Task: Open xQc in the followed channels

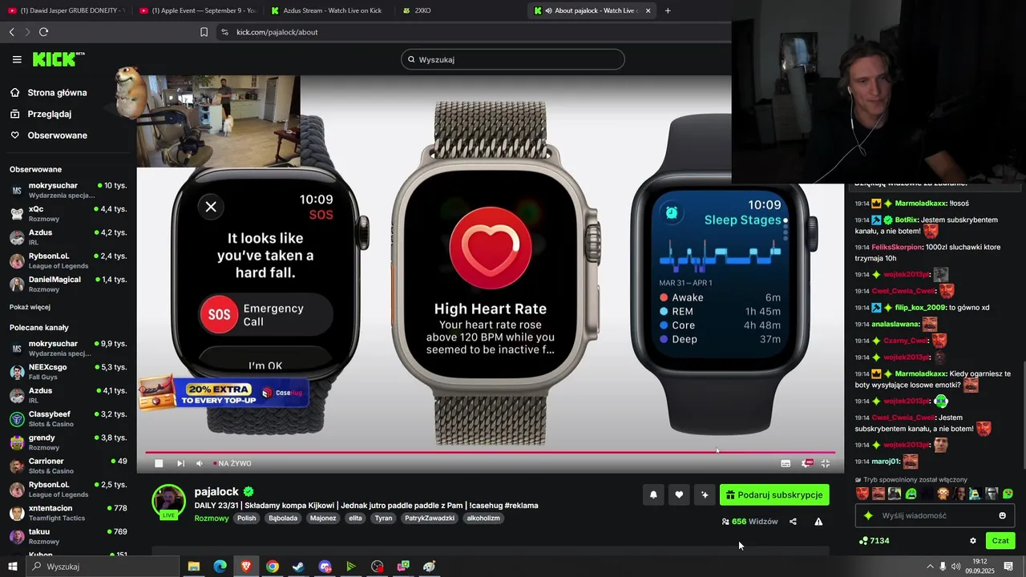Action: [68, 213]
